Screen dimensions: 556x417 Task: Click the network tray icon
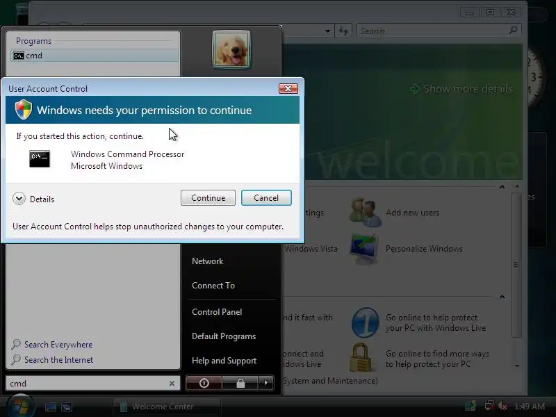click(490, 406)
